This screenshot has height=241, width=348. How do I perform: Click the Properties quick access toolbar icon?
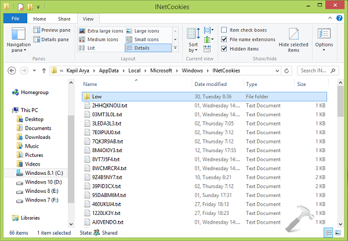[21, 7]
